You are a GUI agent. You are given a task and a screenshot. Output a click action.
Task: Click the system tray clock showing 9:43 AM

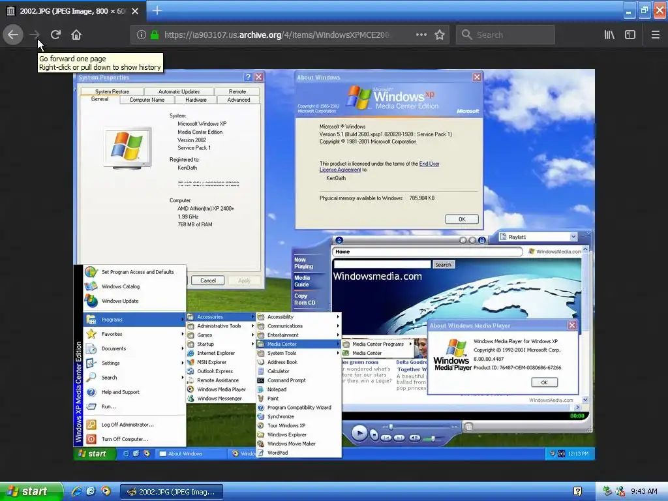pyautogui.click(x=644, y=491)
